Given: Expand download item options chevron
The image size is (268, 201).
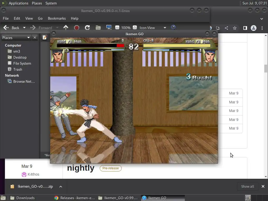Looking at the screenshot, I should [x=61, y=187].
